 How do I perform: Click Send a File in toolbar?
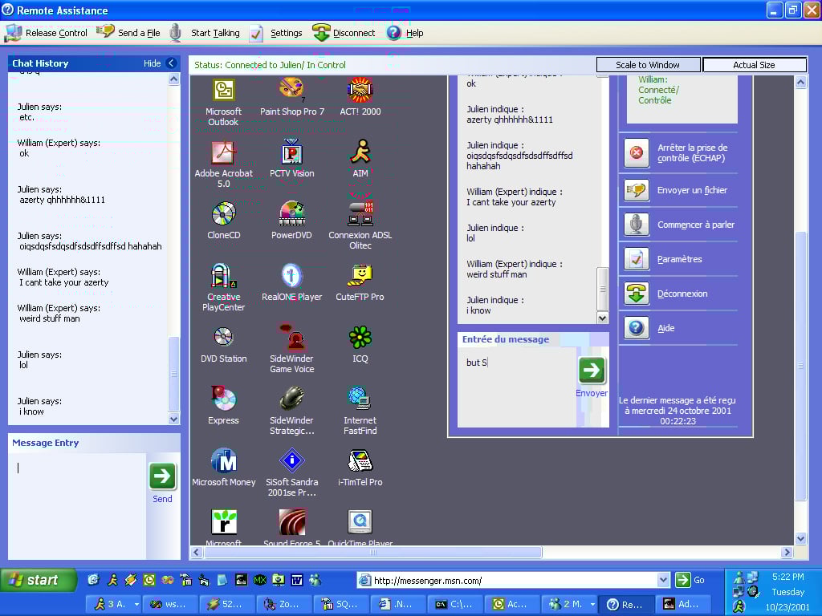point(106,32)
